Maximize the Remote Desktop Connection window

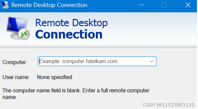click(164, 5)
